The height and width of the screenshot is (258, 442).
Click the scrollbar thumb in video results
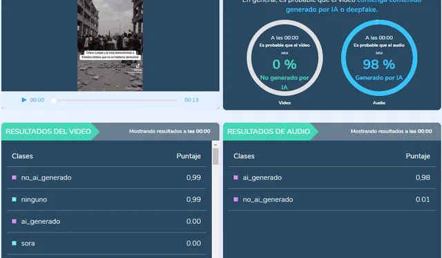point(215,157)
